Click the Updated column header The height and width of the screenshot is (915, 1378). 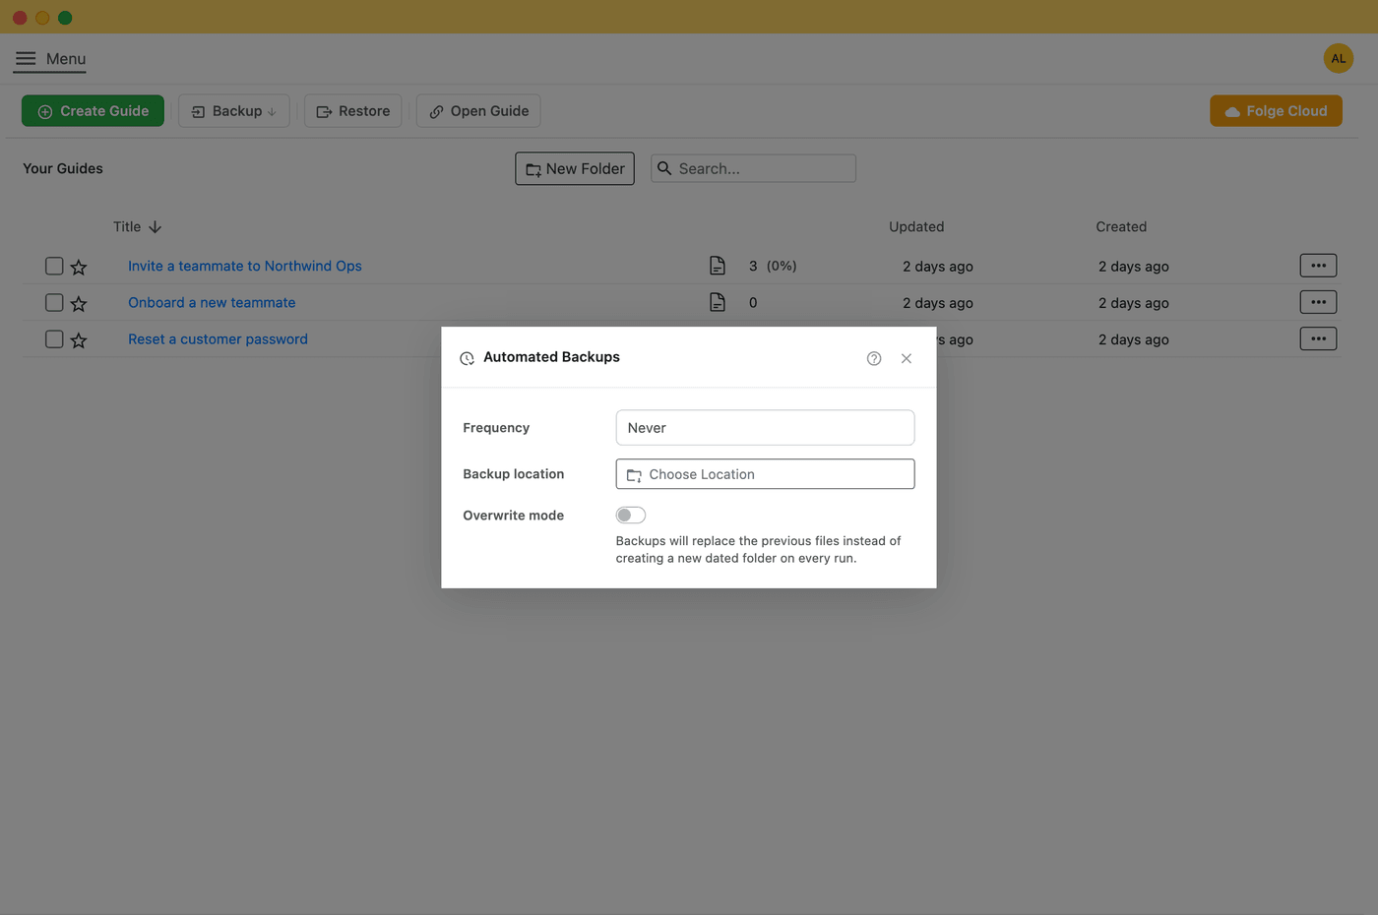pyautogui.click(x=916, y=226)
